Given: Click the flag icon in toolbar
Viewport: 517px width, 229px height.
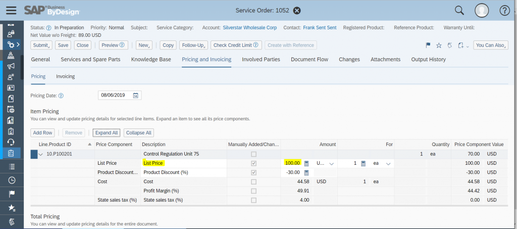Looking at the screenshot, I should 428,45.
